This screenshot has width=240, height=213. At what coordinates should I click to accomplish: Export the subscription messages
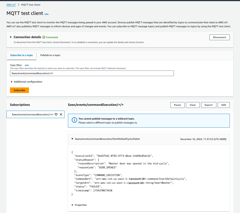click(x=208, y=105)
